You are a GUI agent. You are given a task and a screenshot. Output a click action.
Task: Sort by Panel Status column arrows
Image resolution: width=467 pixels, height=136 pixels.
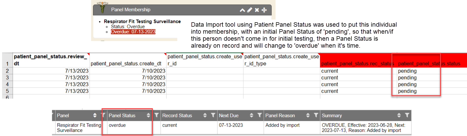[x=148, y=115]
